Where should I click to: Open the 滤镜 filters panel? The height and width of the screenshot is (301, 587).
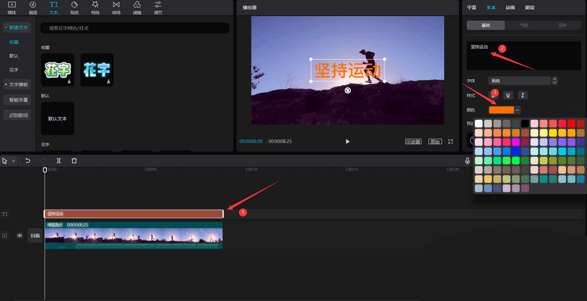[x=137, y=7]
